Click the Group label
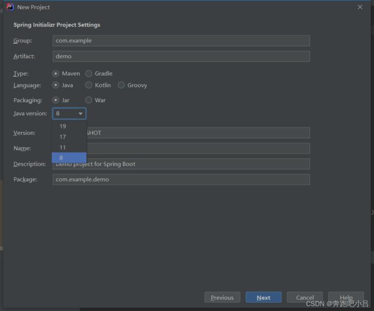 [22, 41]
